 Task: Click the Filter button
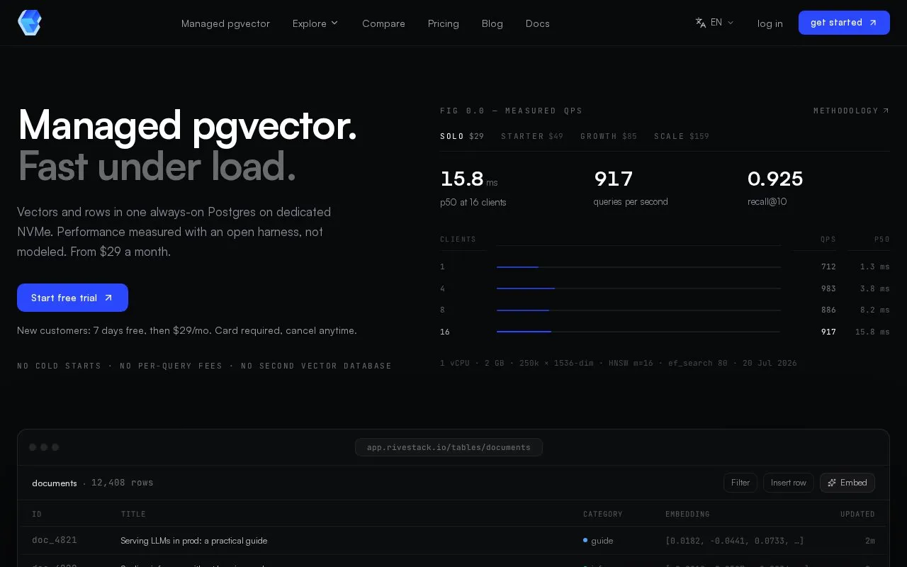click(740, 483)
